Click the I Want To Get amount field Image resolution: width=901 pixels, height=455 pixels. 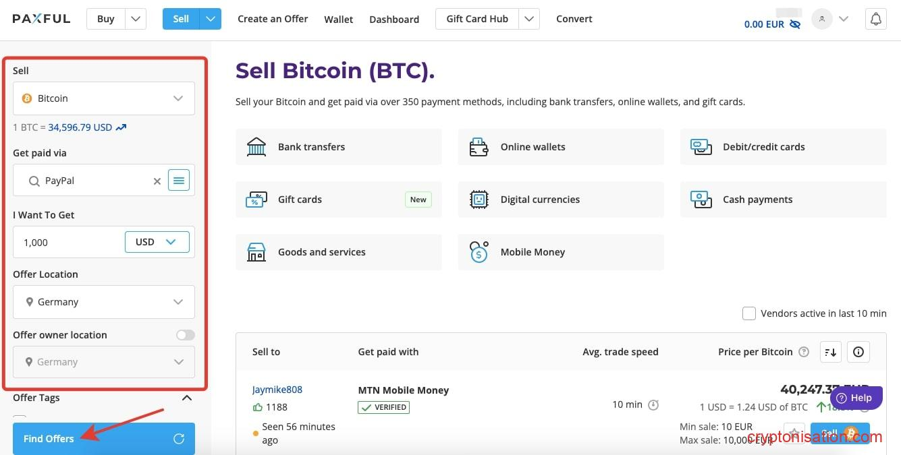click(x=67, y=241)
